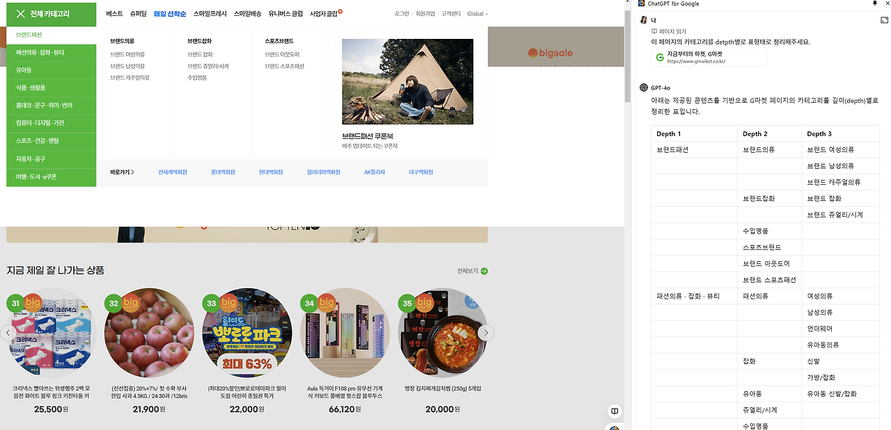Click rank badge 33 on 뽀로로파크 product

212,303
